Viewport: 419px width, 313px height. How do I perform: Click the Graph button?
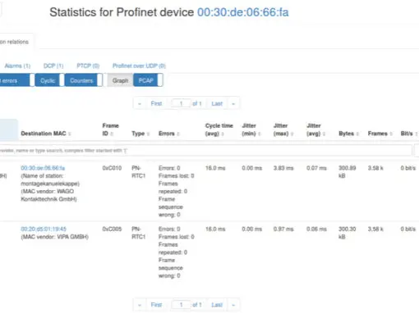coord(120,80)
